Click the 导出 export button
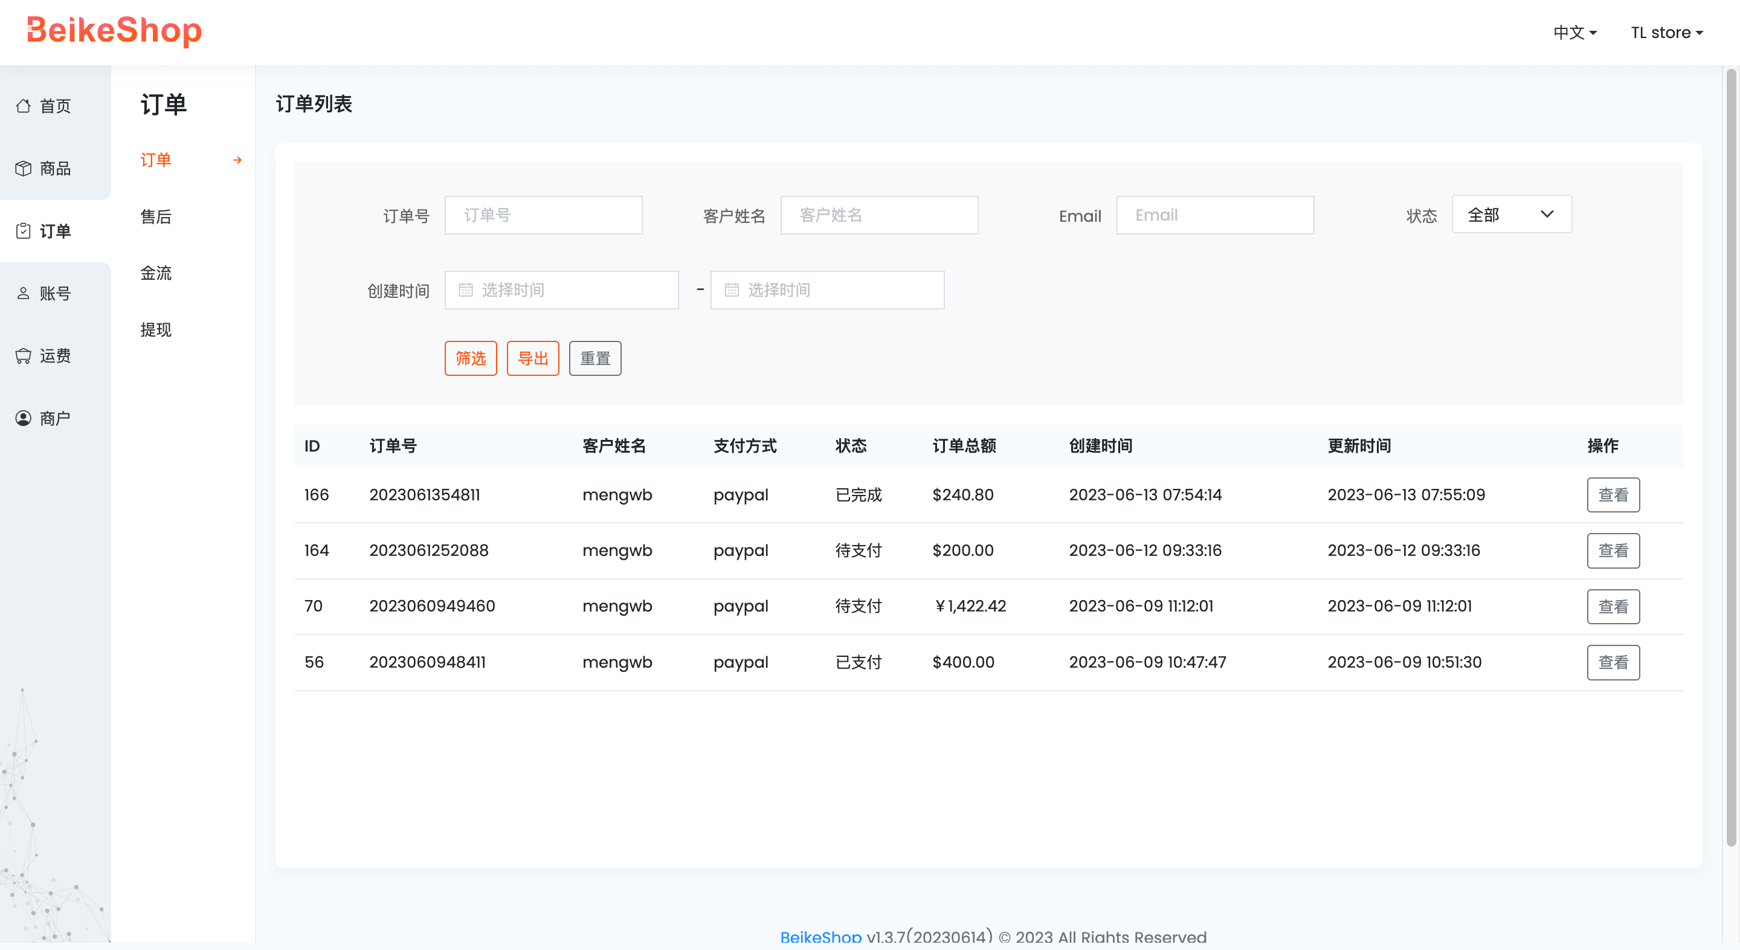Viewport: 1740px width, 950px height. pos(532,358)
